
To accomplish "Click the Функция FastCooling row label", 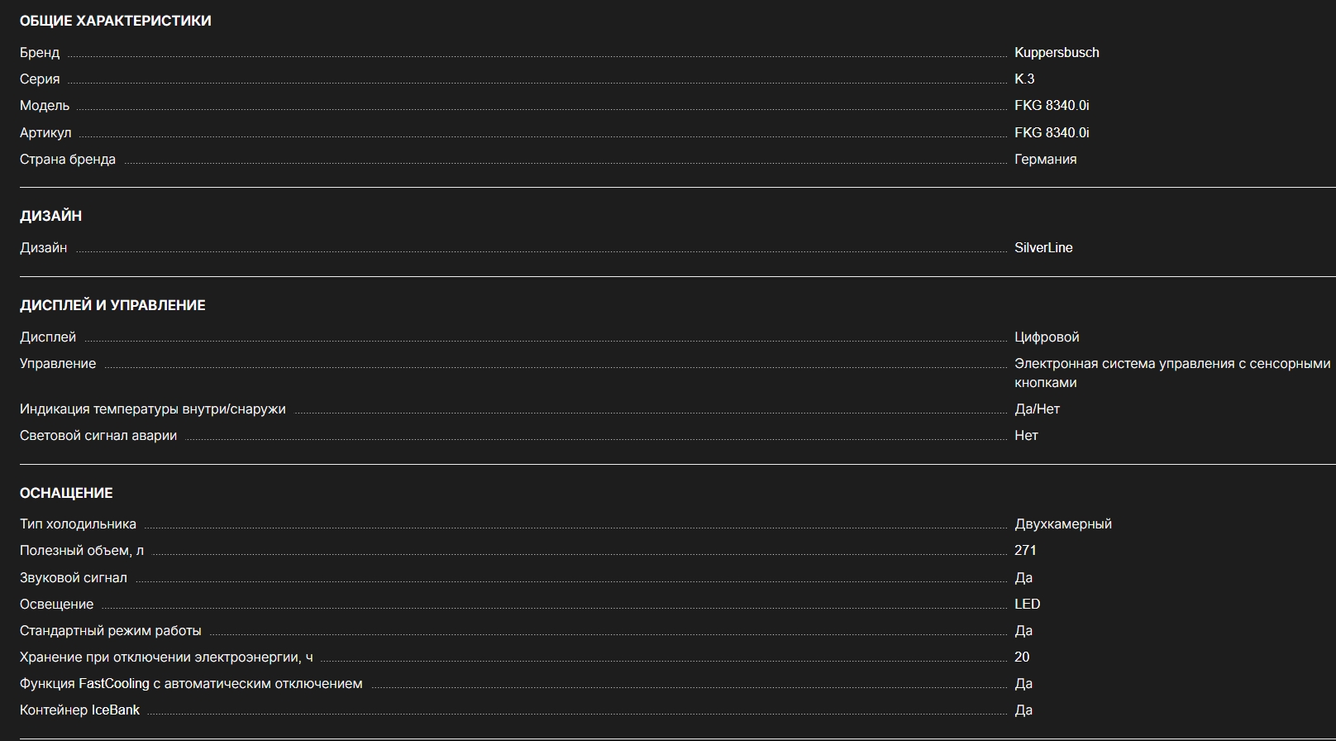I will 191,683.
